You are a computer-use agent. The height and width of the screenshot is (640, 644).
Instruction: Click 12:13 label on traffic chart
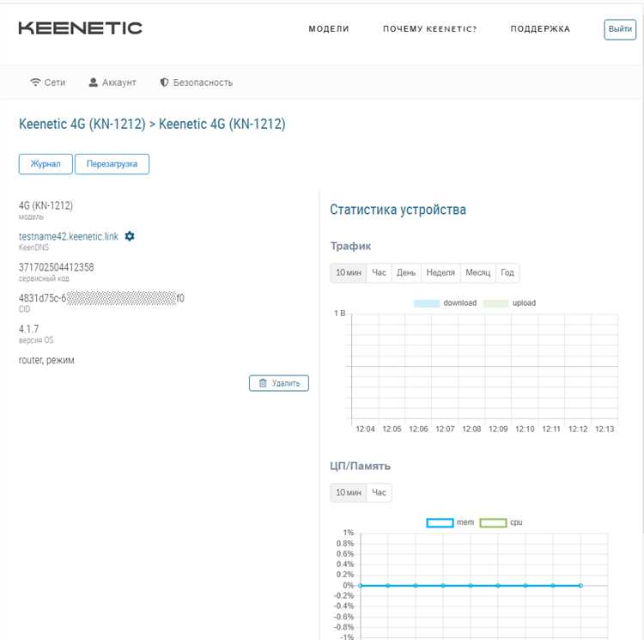pyautogui.click(x=605, y=429)
